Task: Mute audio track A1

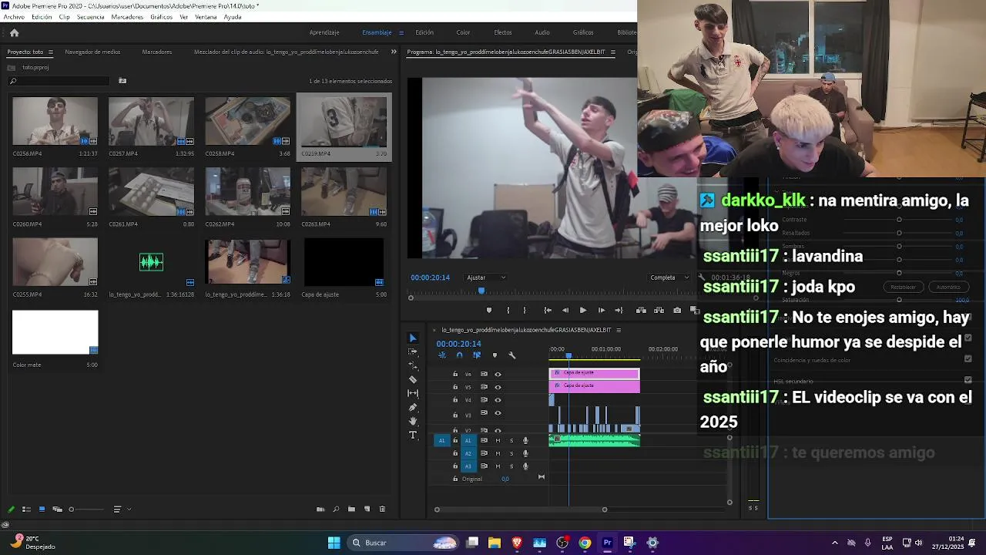Action: tap(498, 440)
